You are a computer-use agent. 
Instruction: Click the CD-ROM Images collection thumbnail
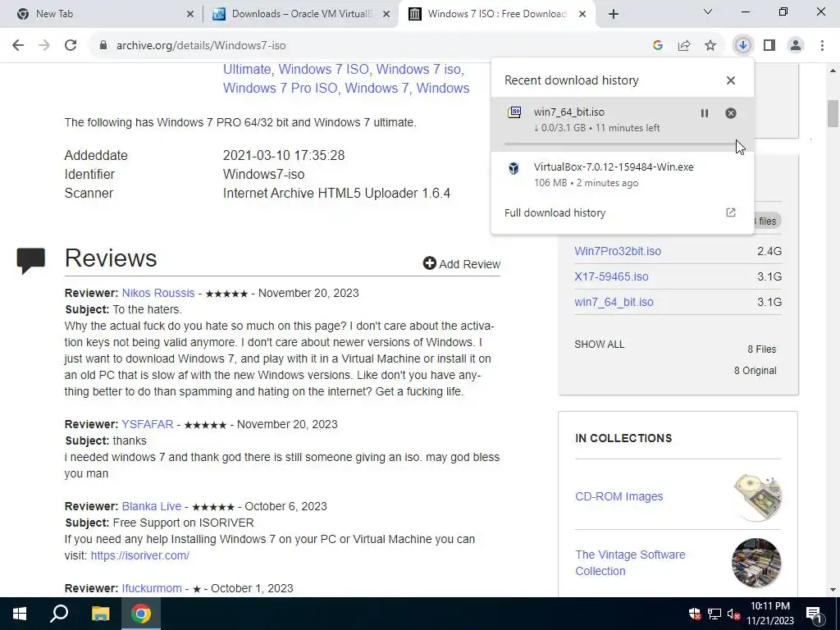pyautogui.click(x=756, y=497)
